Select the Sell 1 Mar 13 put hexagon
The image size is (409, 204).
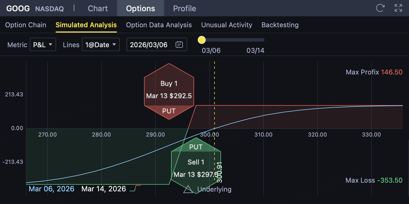[x=196, y=166]
